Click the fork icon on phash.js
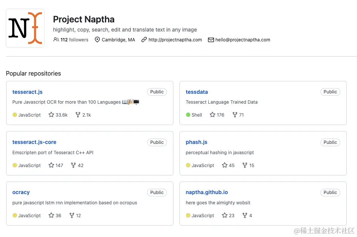 point(245,165)
